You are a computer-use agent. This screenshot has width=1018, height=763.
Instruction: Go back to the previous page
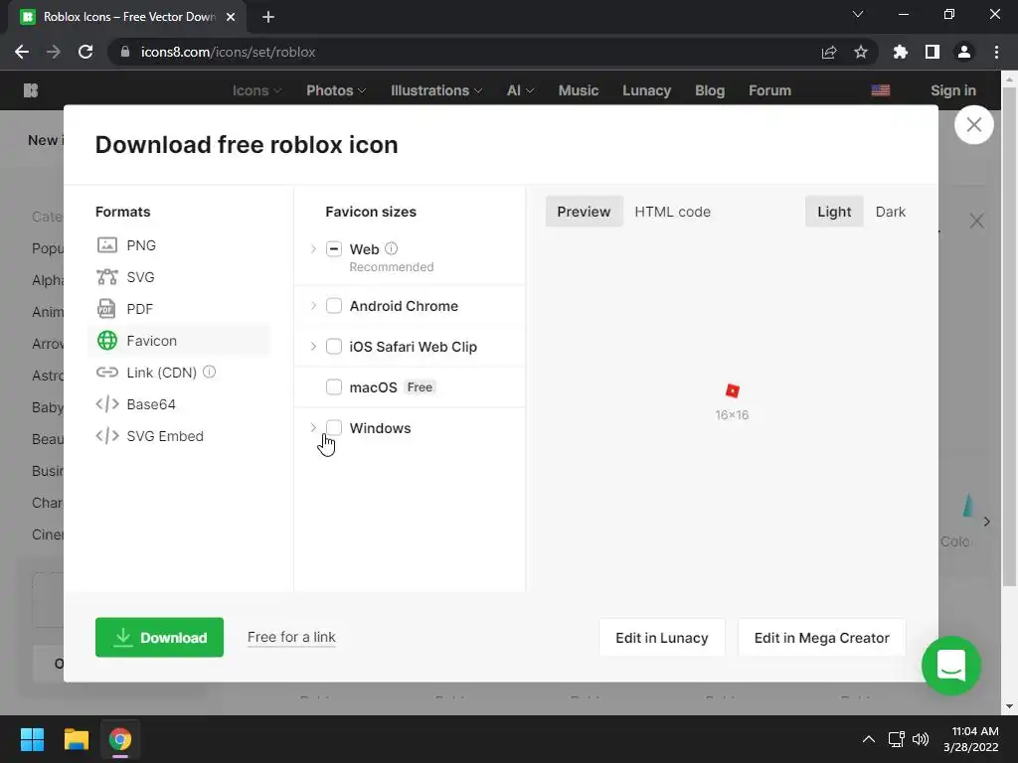(x=22, y=52)
